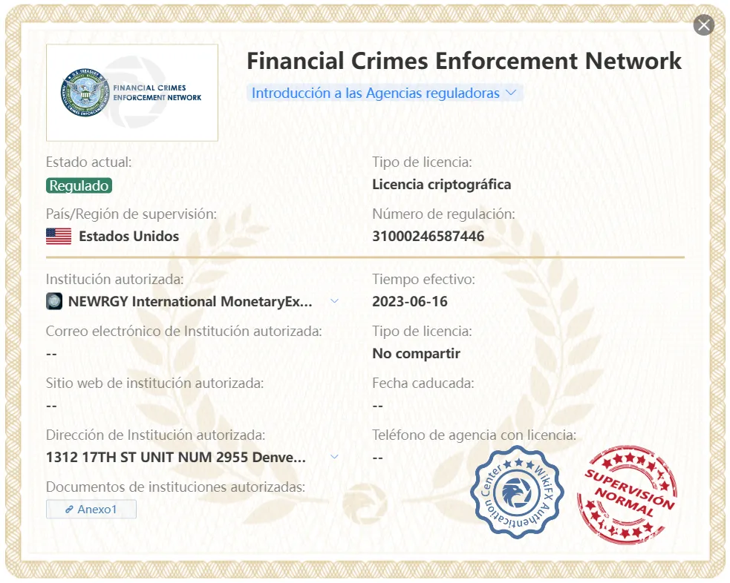730x583 pixels.
Task: Click the Supervisión Normal red stamp
Action: [x=627, y=494]
